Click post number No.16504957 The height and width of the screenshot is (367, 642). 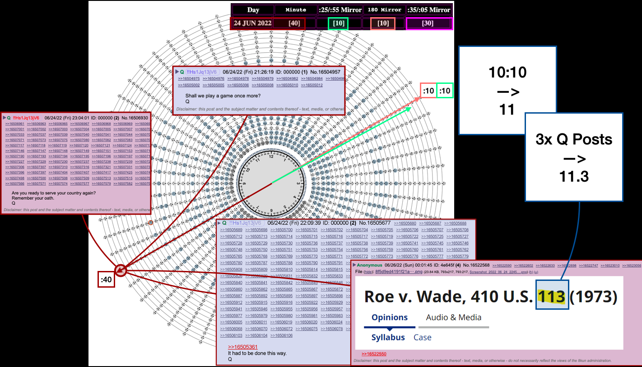325,72
